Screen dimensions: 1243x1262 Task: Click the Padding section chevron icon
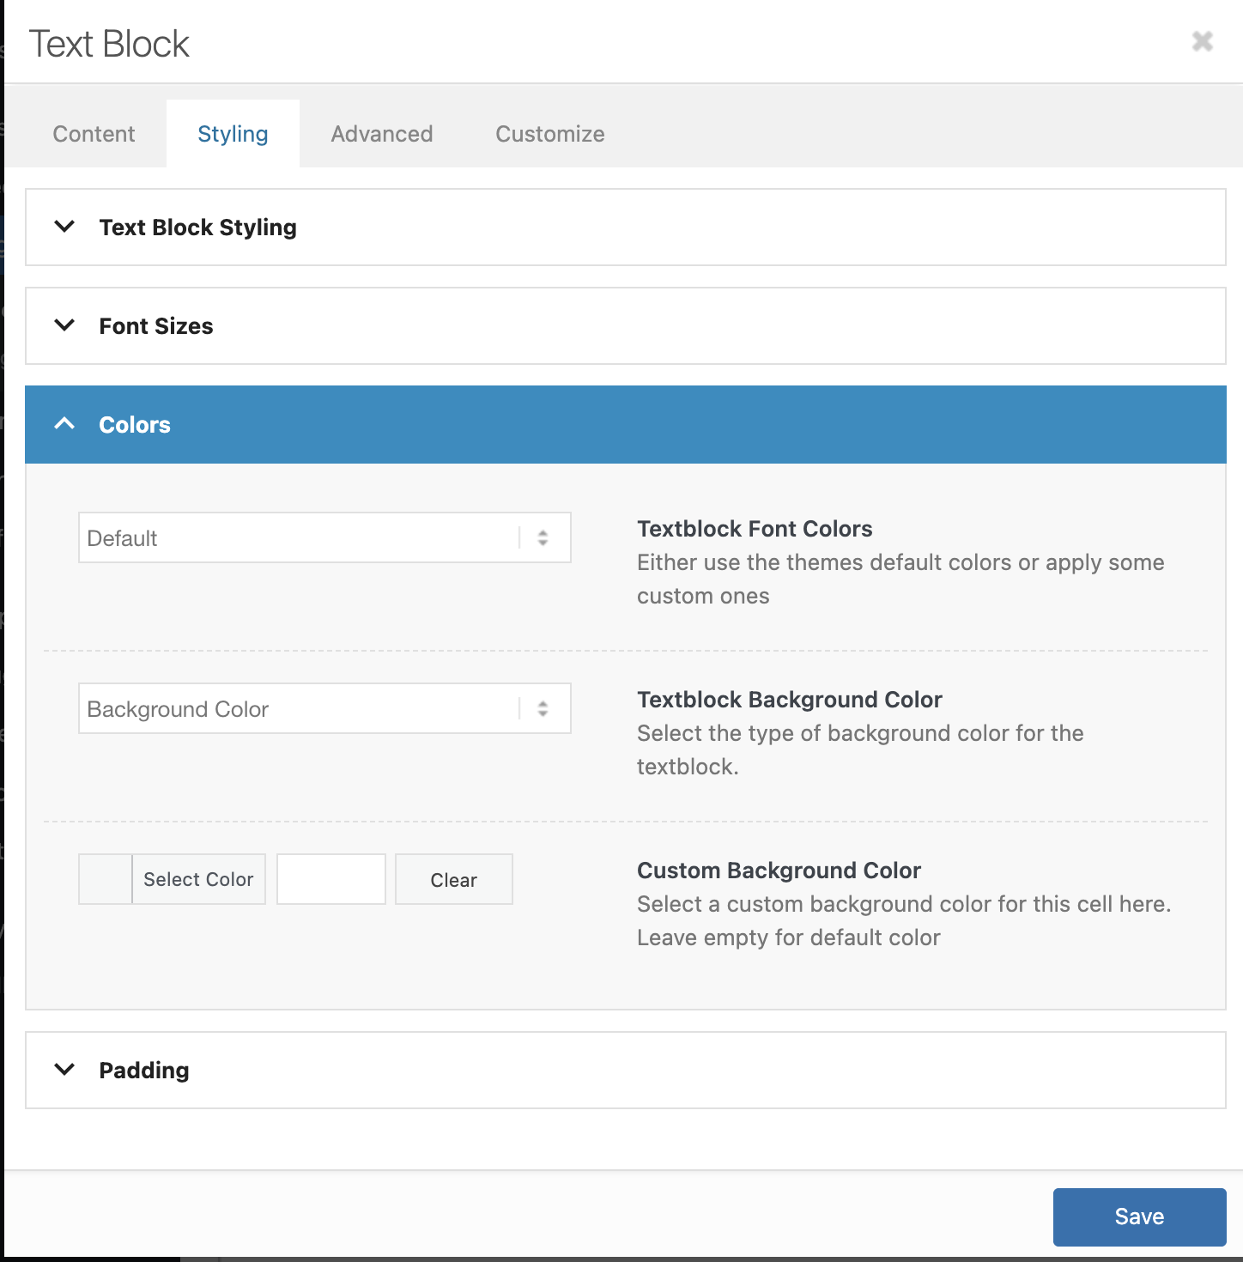[x=64, y=1070]
